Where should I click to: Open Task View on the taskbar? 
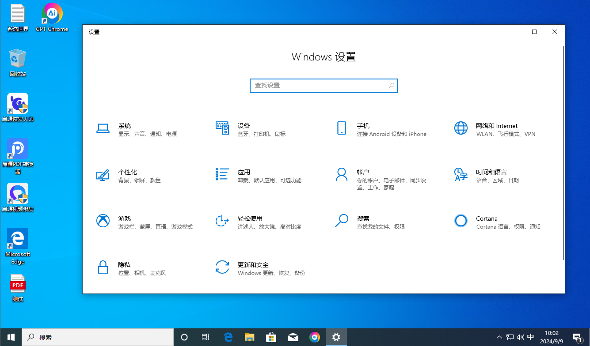(x=206, y=337)
